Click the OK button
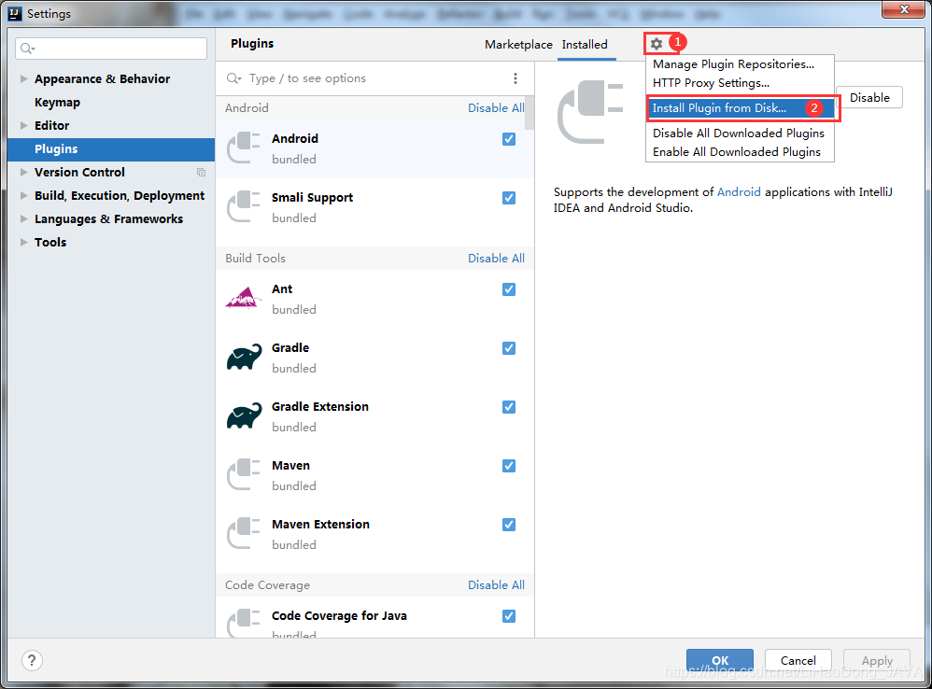Viewport: 932px width, 689px height. (x=720, y=660)
